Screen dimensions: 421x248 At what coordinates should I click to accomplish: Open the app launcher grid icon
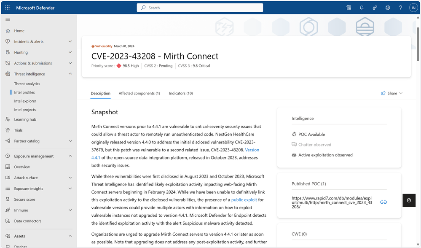(x=8, y=8)
